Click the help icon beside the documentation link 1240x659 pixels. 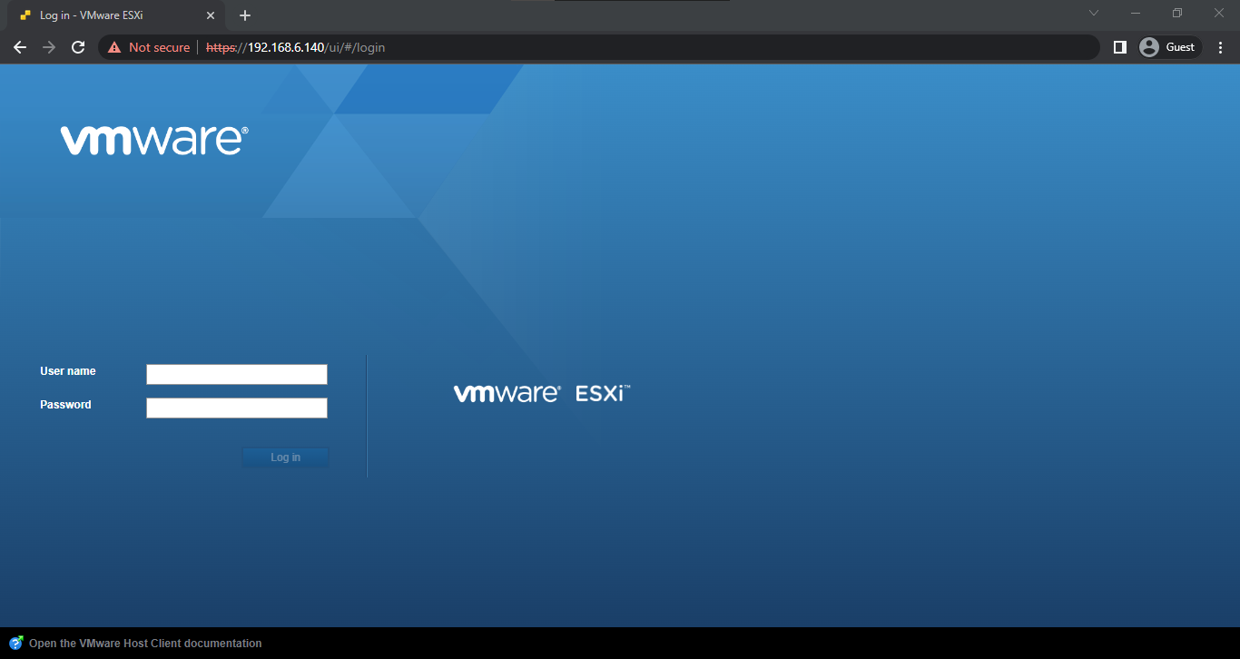tap(16, 644)
